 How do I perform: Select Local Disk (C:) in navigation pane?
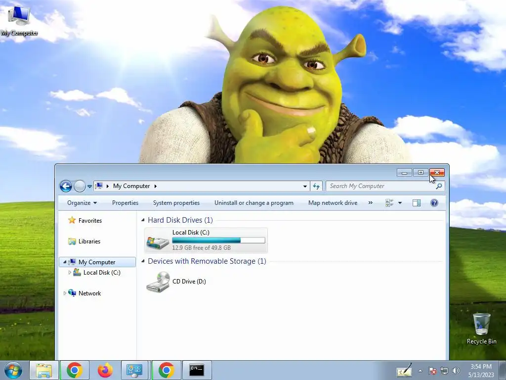[x=102, y=273]
